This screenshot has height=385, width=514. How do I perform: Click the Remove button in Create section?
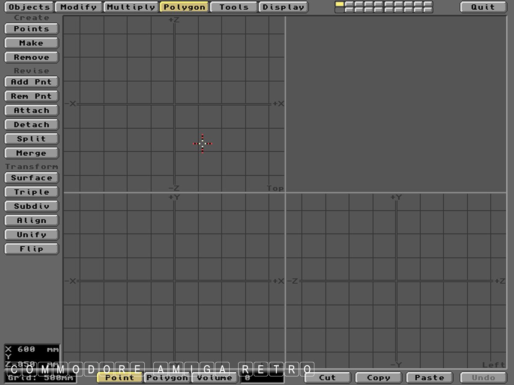pos(31,57)
